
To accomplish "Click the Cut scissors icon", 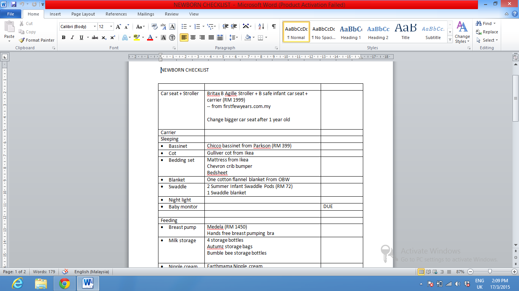I will coord(22,23).
